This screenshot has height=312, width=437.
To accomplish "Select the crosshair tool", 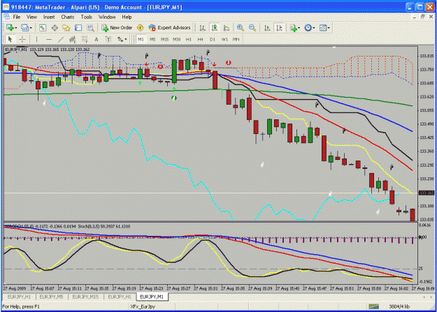I will tap(22, 40).
